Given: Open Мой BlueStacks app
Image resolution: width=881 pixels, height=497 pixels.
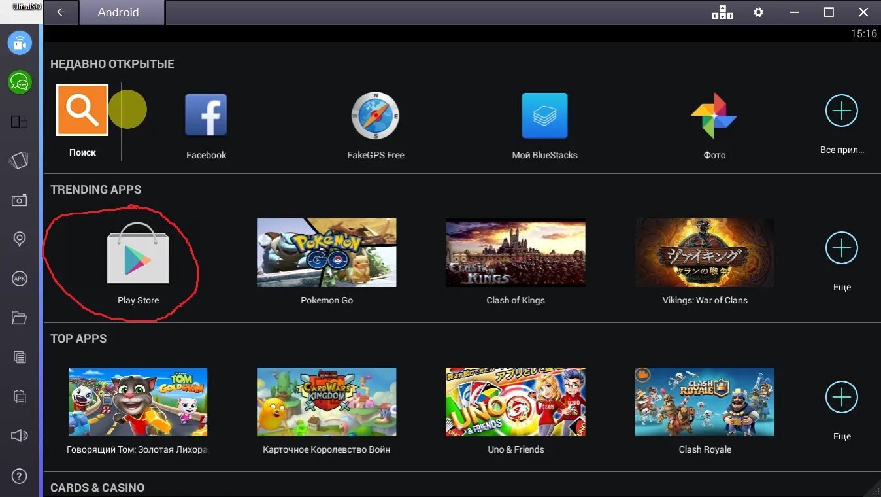Looking at the screenshot, I should 544,116.
